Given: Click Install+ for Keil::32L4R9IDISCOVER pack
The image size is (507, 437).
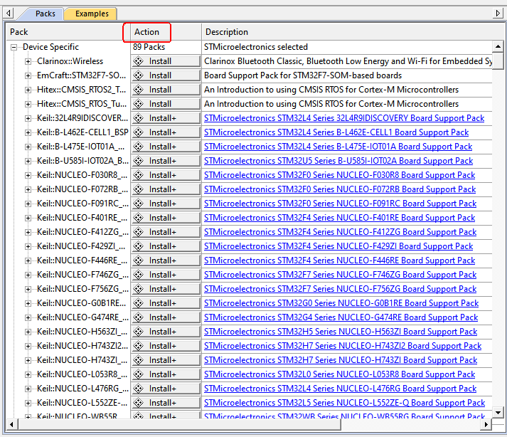Looking at the screenshot, I should 166,118.
